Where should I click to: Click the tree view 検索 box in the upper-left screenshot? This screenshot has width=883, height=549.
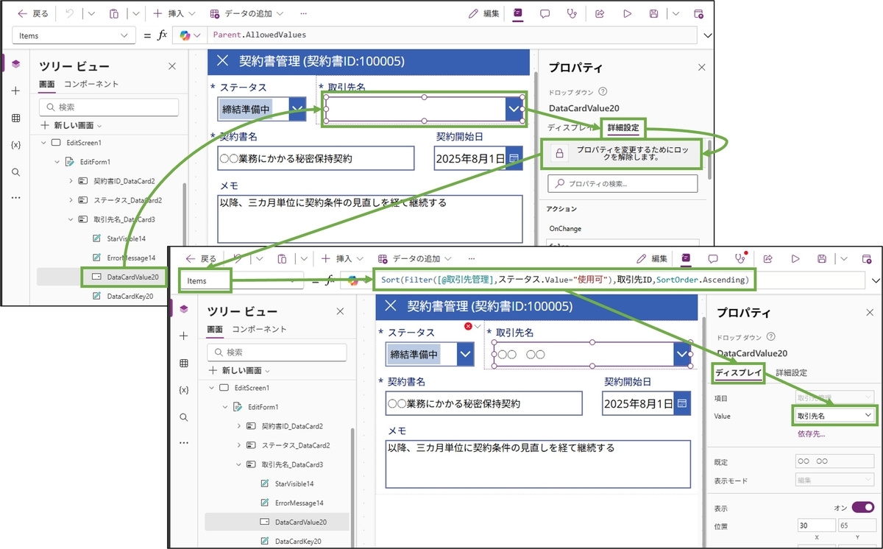[109, 107]
